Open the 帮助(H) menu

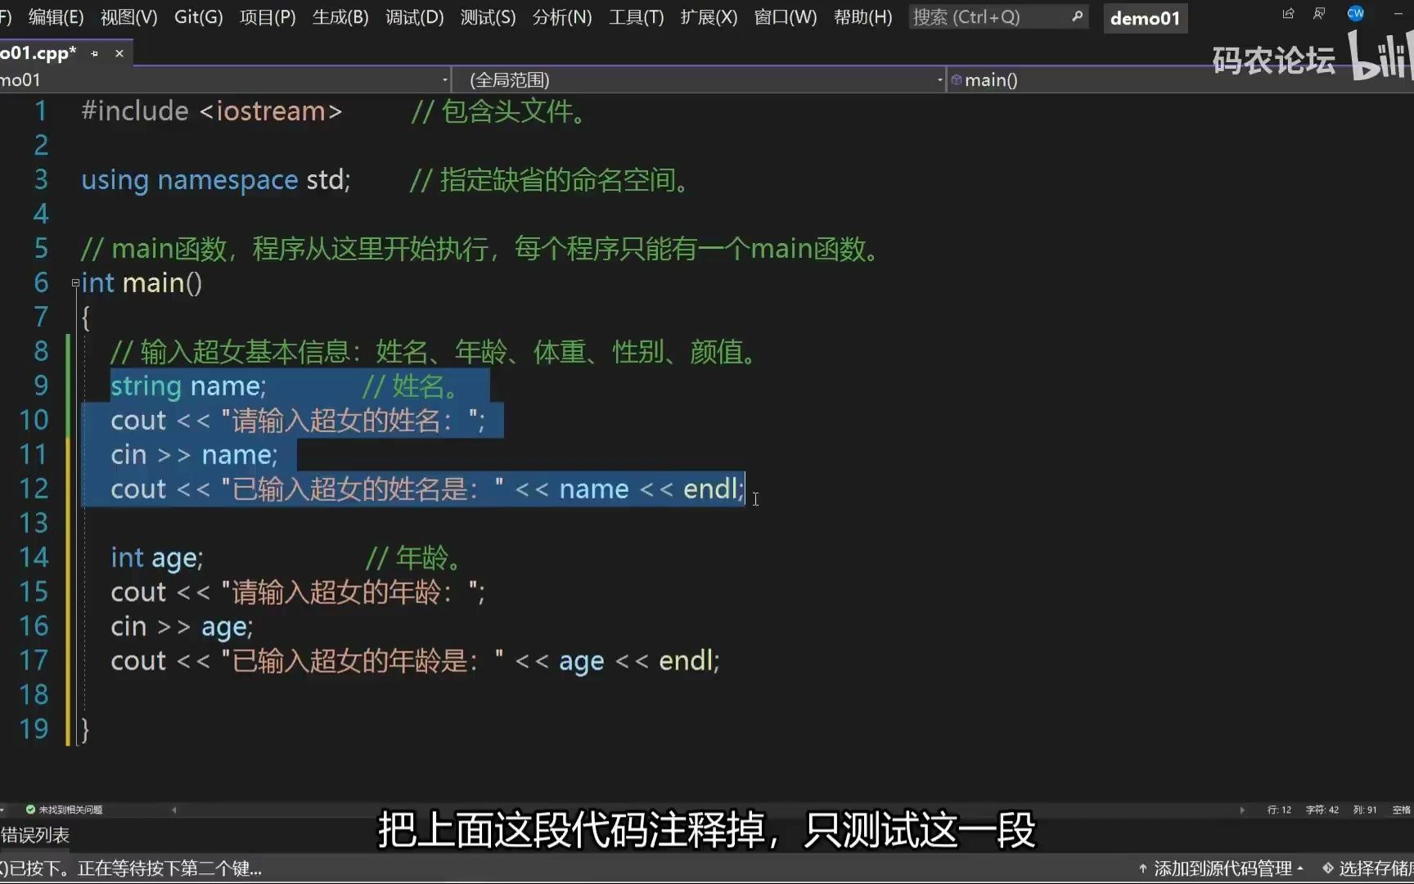pos(862,17)
